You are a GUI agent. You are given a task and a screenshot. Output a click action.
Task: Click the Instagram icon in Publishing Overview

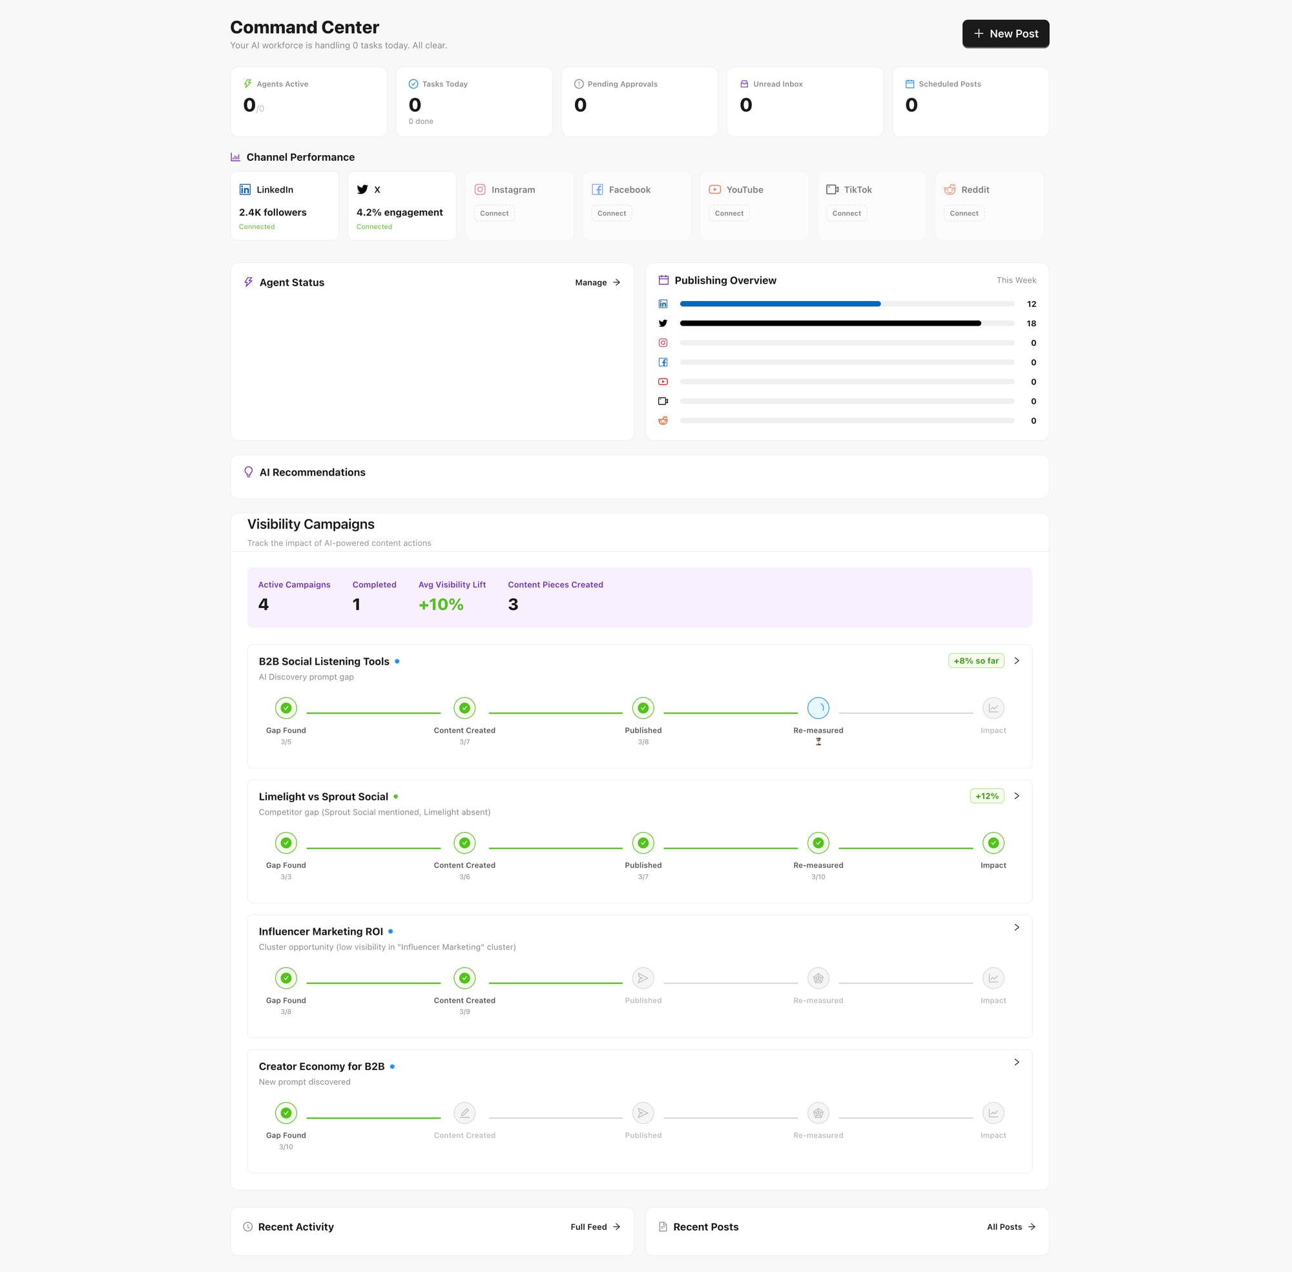point(663,343)
